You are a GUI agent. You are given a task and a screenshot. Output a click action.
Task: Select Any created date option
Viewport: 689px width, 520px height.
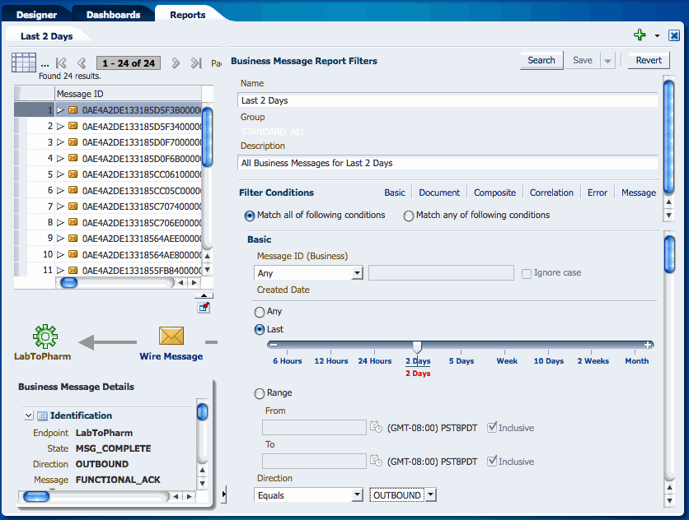pos(260,312)
